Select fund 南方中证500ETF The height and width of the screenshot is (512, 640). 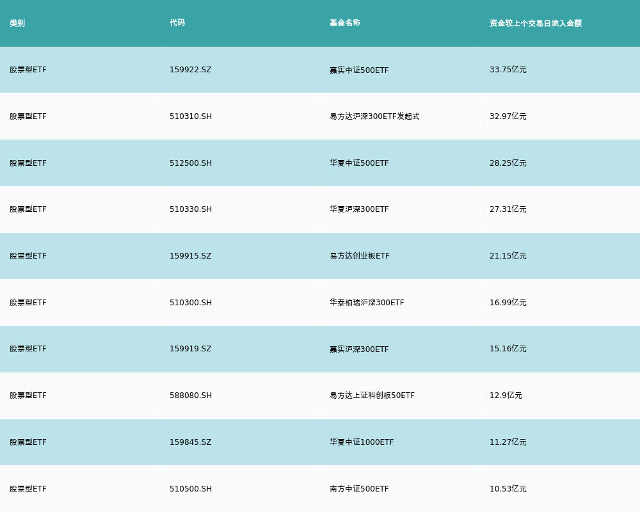click(x=359, y=489)
